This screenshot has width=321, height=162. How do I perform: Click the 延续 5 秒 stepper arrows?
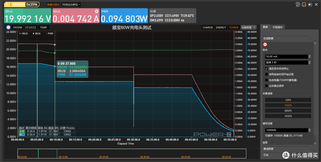[309, 62]
